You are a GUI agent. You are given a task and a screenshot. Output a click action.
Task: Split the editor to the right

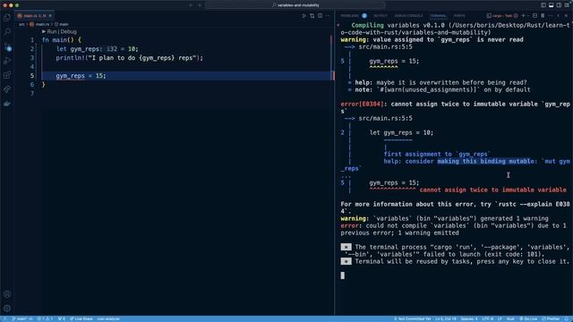tap(321, 16)
